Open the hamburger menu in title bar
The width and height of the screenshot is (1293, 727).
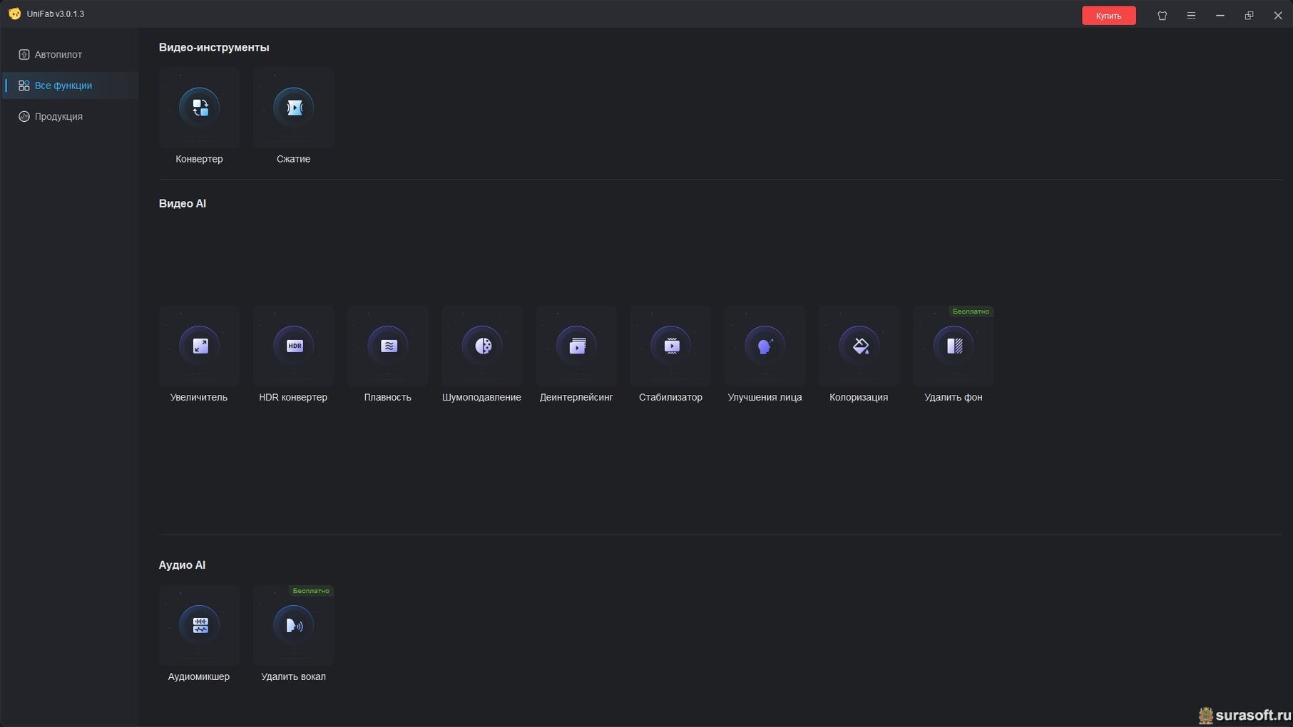pyautogui.click(x=1191, y=16)
